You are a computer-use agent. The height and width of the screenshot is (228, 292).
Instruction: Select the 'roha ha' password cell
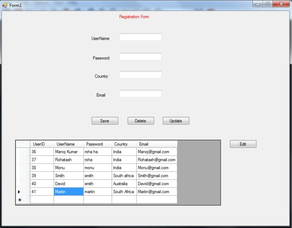(x=98, y=152)
